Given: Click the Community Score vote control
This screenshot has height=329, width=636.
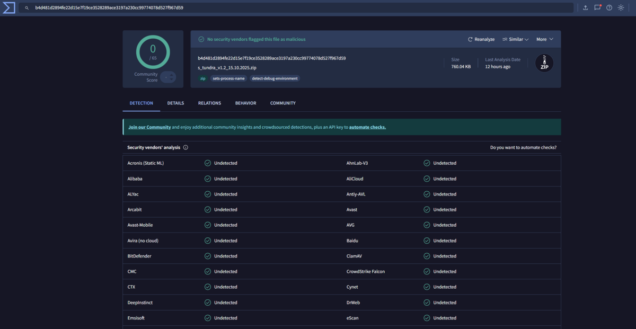Looking at the screenshot, I should (x=168, y=77).
